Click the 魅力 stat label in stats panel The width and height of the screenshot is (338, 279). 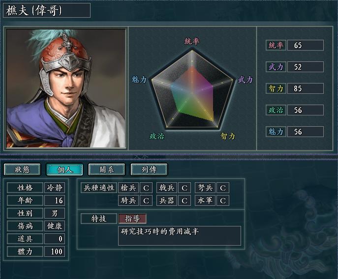276,132
